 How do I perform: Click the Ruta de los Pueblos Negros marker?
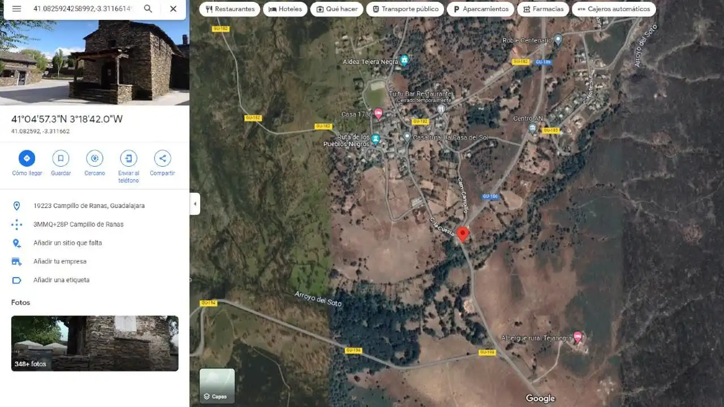pos(376,138)
